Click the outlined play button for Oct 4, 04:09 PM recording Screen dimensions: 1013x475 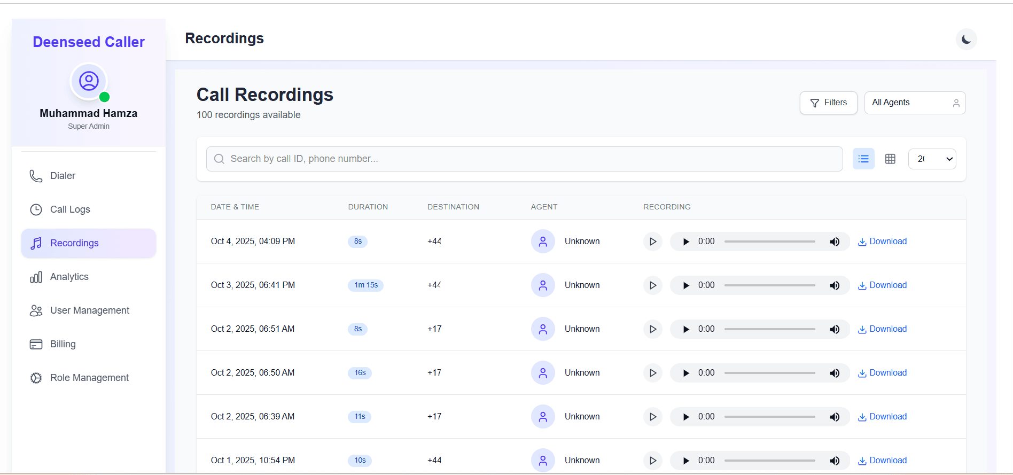coord(653,242)
